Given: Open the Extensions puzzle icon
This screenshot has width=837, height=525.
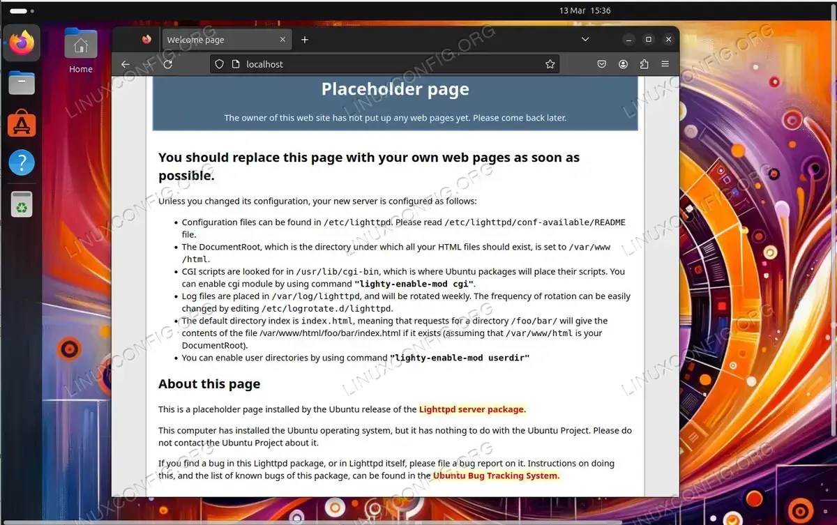Looking at the screenshot, I should (644, 64).
